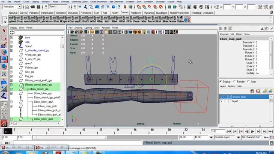274x154 pixels.
Task: Select the arrow Select tool
Action: [x=4, y=30]
